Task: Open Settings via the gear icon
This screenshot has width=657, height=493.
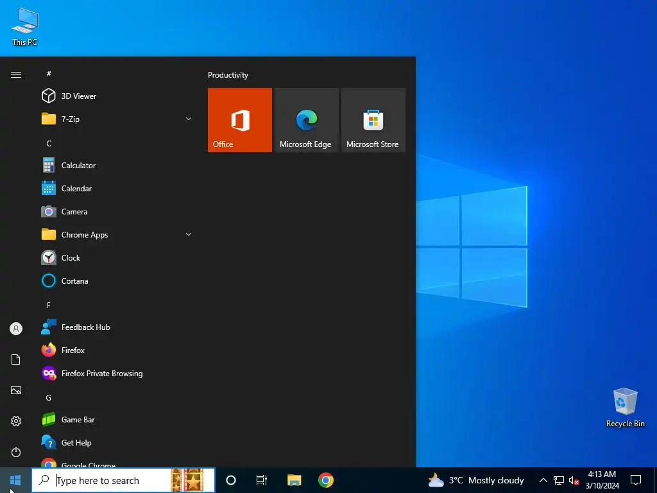Action: 16,421
